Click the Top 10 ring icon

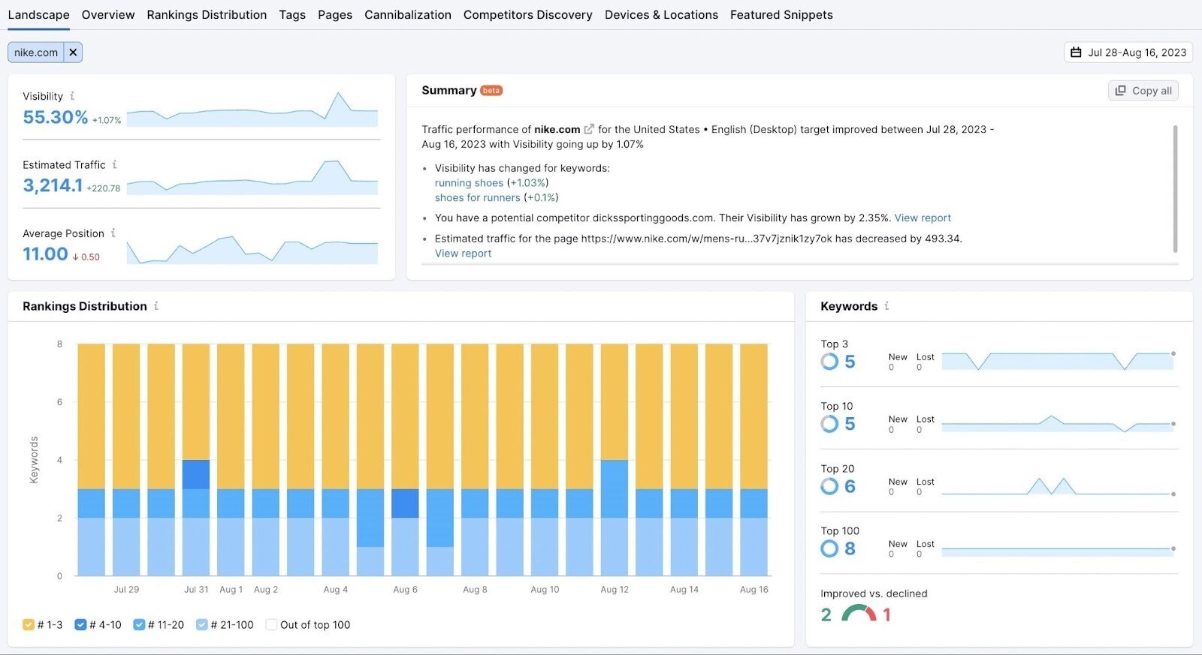coord(829,424)
